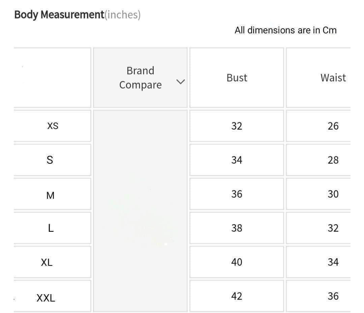Viewport: 364px width, 313px height.
Task: Click the Bust column header
Action: tap(237, 78)
